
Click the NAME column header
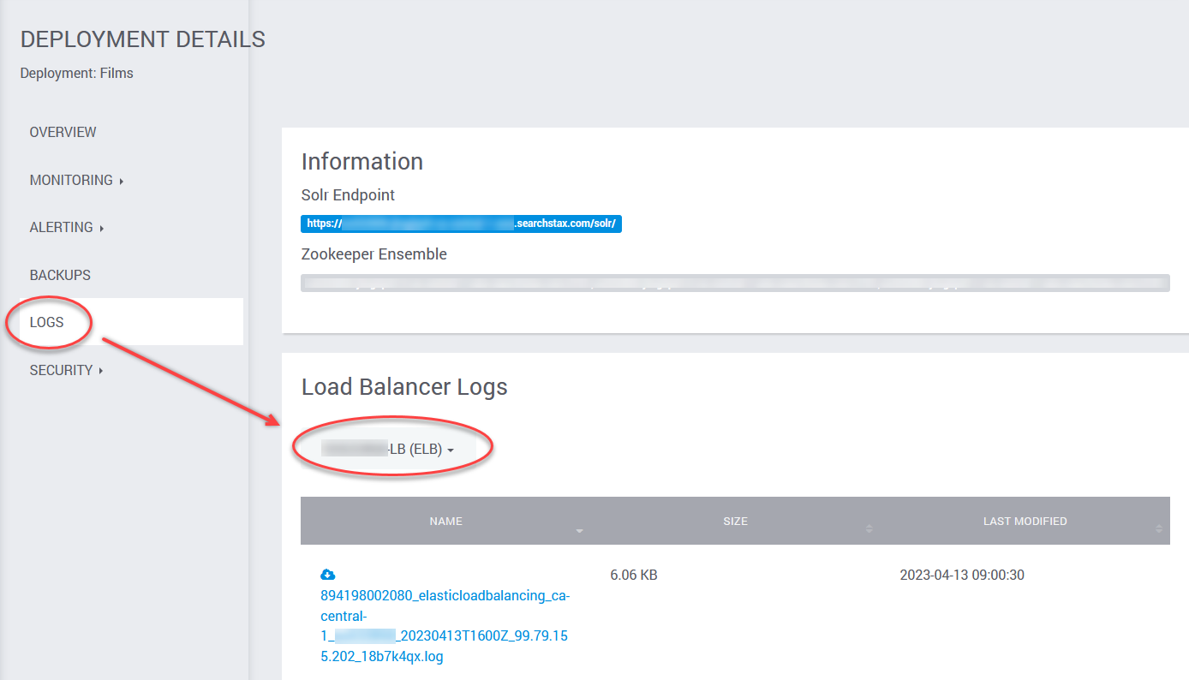[x=445, y=521]
